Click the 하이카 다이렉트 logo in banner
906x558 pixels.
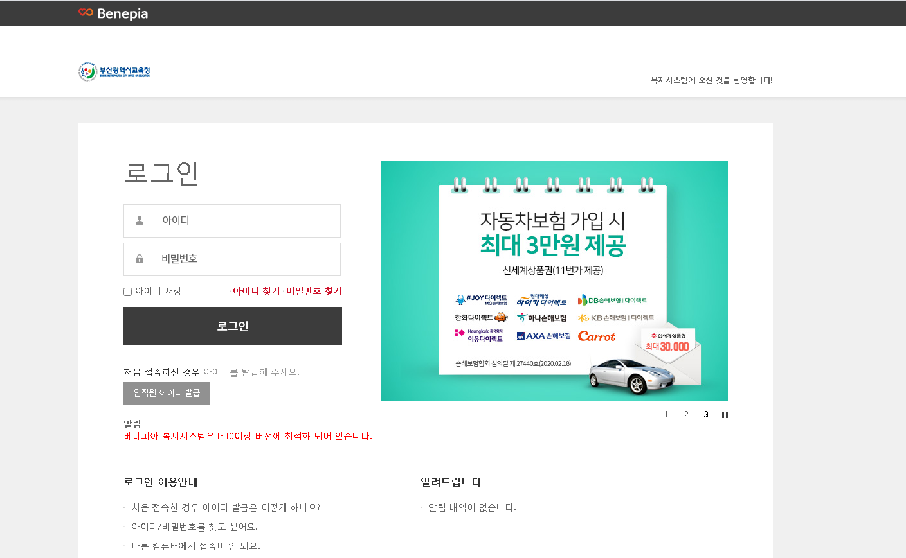click(542, 300)
